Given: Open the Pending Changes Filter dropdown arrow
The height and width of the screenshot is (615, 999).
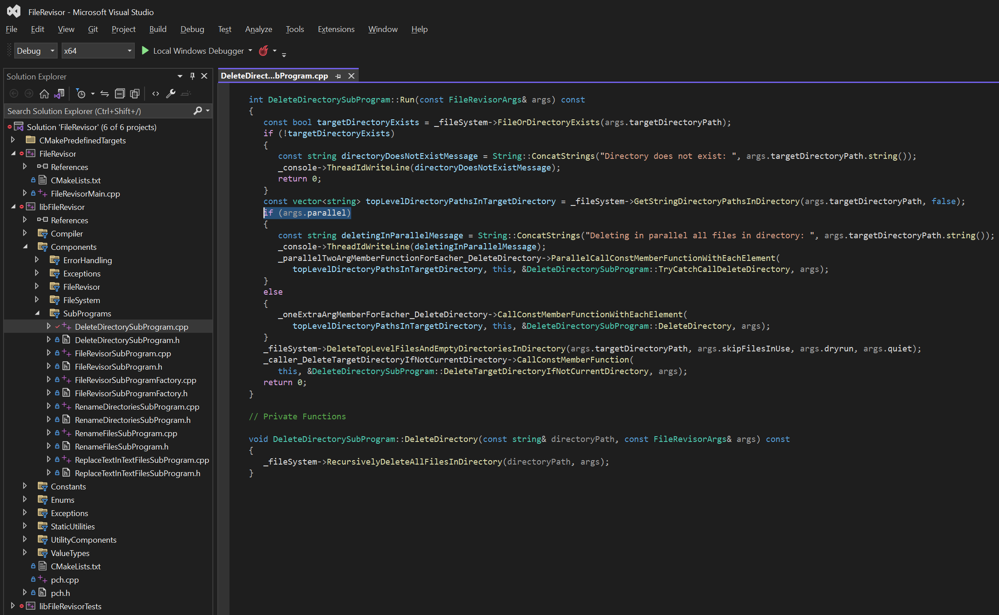Looking at the screenshot, I should 93,94.
